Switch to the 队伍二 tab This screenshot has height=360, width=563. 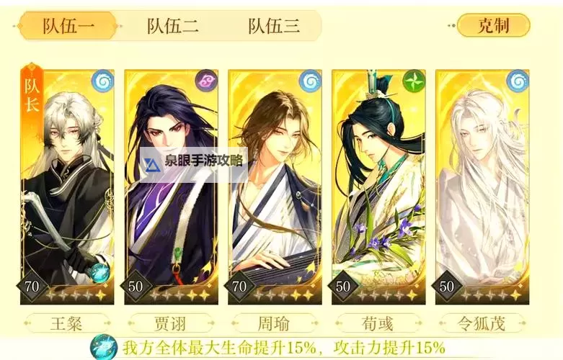click(172, 26)
